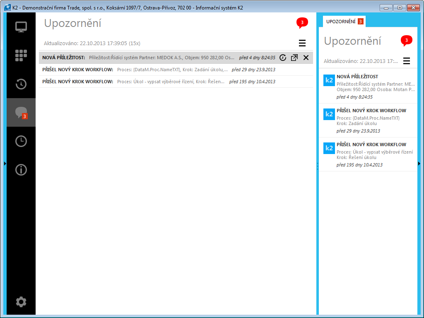Select the NOVÁ PŘÍLEŽITOST row in main list

tap(176, 58)
